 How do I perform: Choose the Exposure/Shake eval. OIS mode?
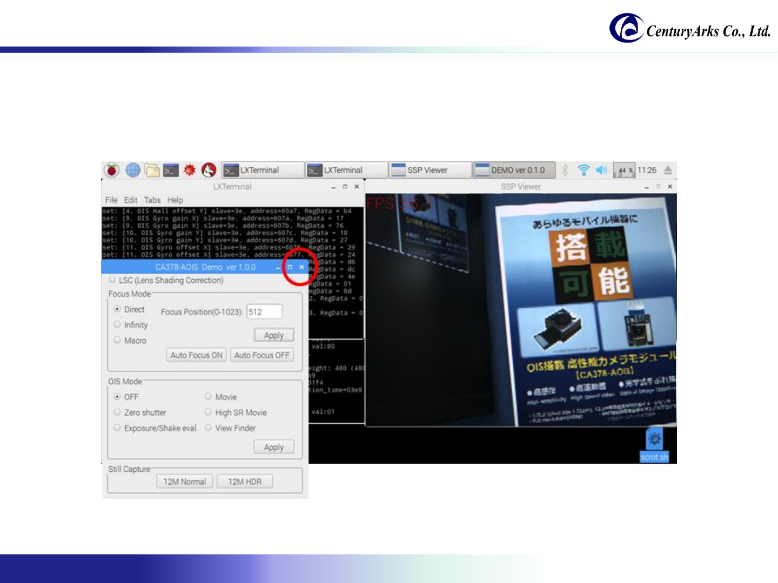[117, 428]
